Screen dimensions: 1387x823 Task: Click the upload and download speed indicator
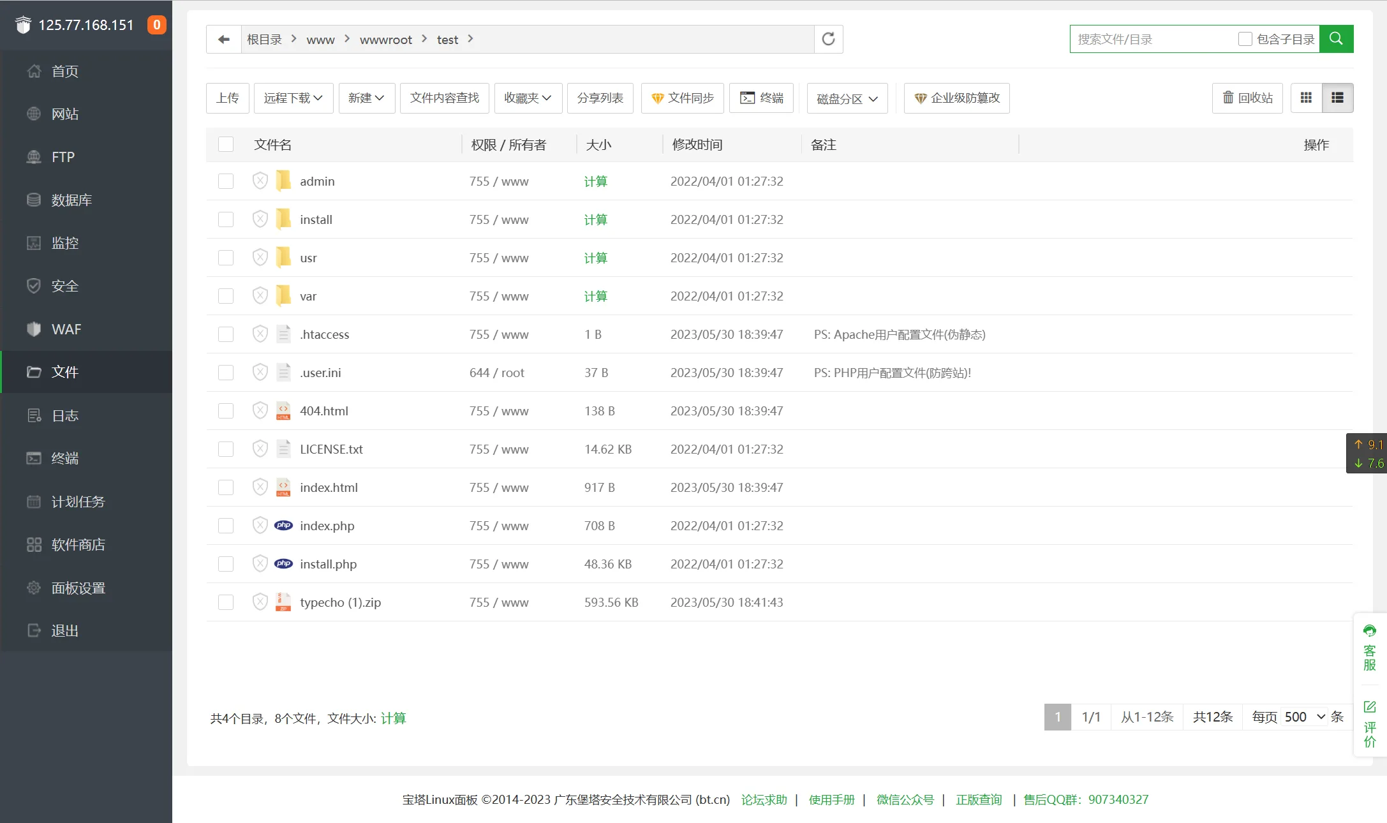point(1367,454)
